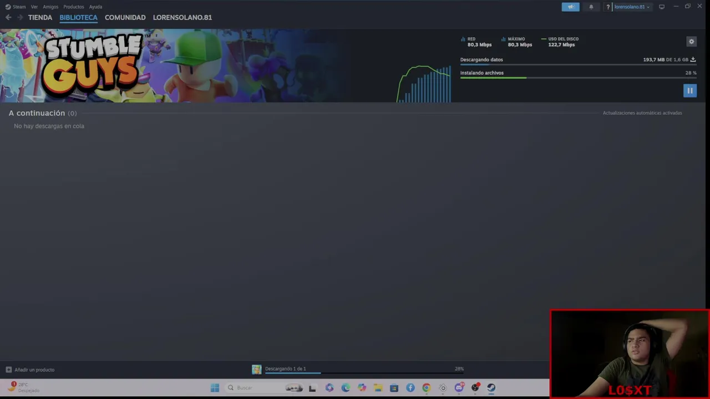Open File Explorer from the taskbar

click(378, 388)
